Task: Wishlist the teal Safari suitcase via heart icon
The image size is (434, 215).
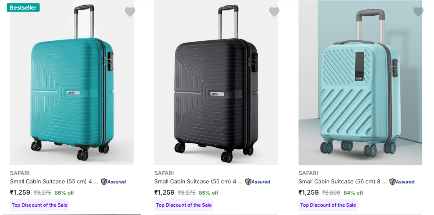Action: (x=130, y=12)
